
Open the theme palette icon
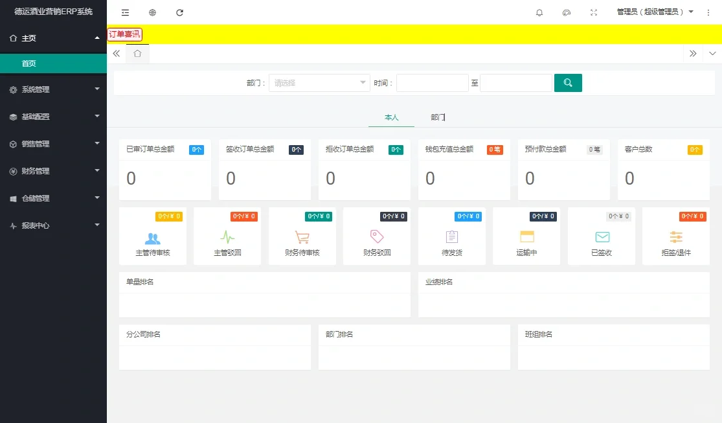pos(567,12)
